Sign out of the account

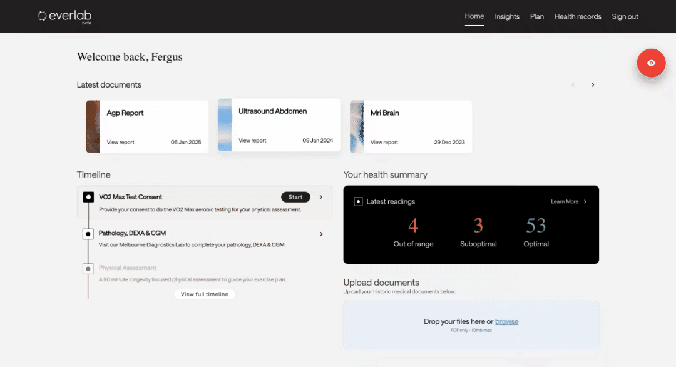(x=625, y=17)
